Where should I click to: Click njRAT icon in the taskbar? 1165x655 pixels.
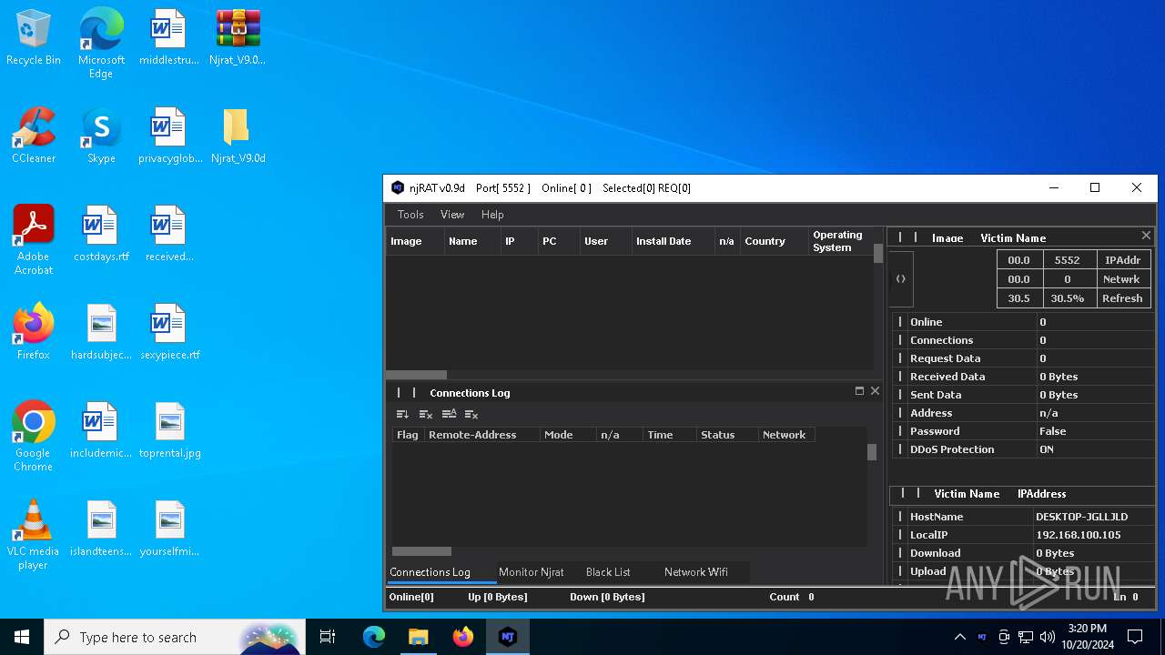(508, 637)
